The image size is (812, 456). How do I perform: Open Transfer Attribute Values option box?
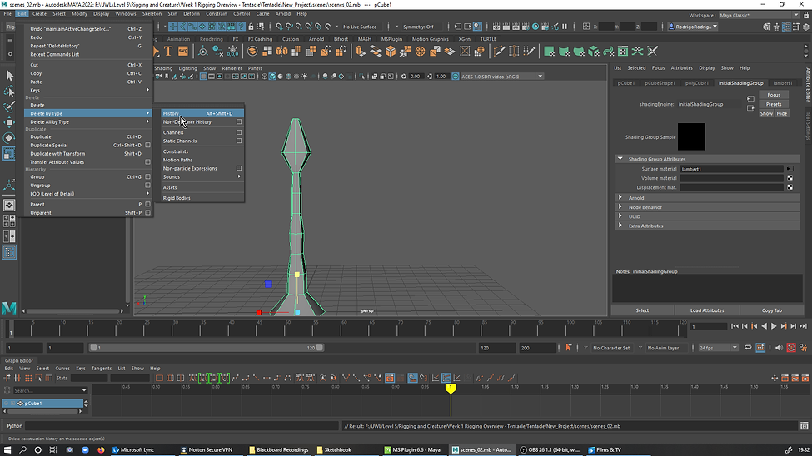point(147,162)
